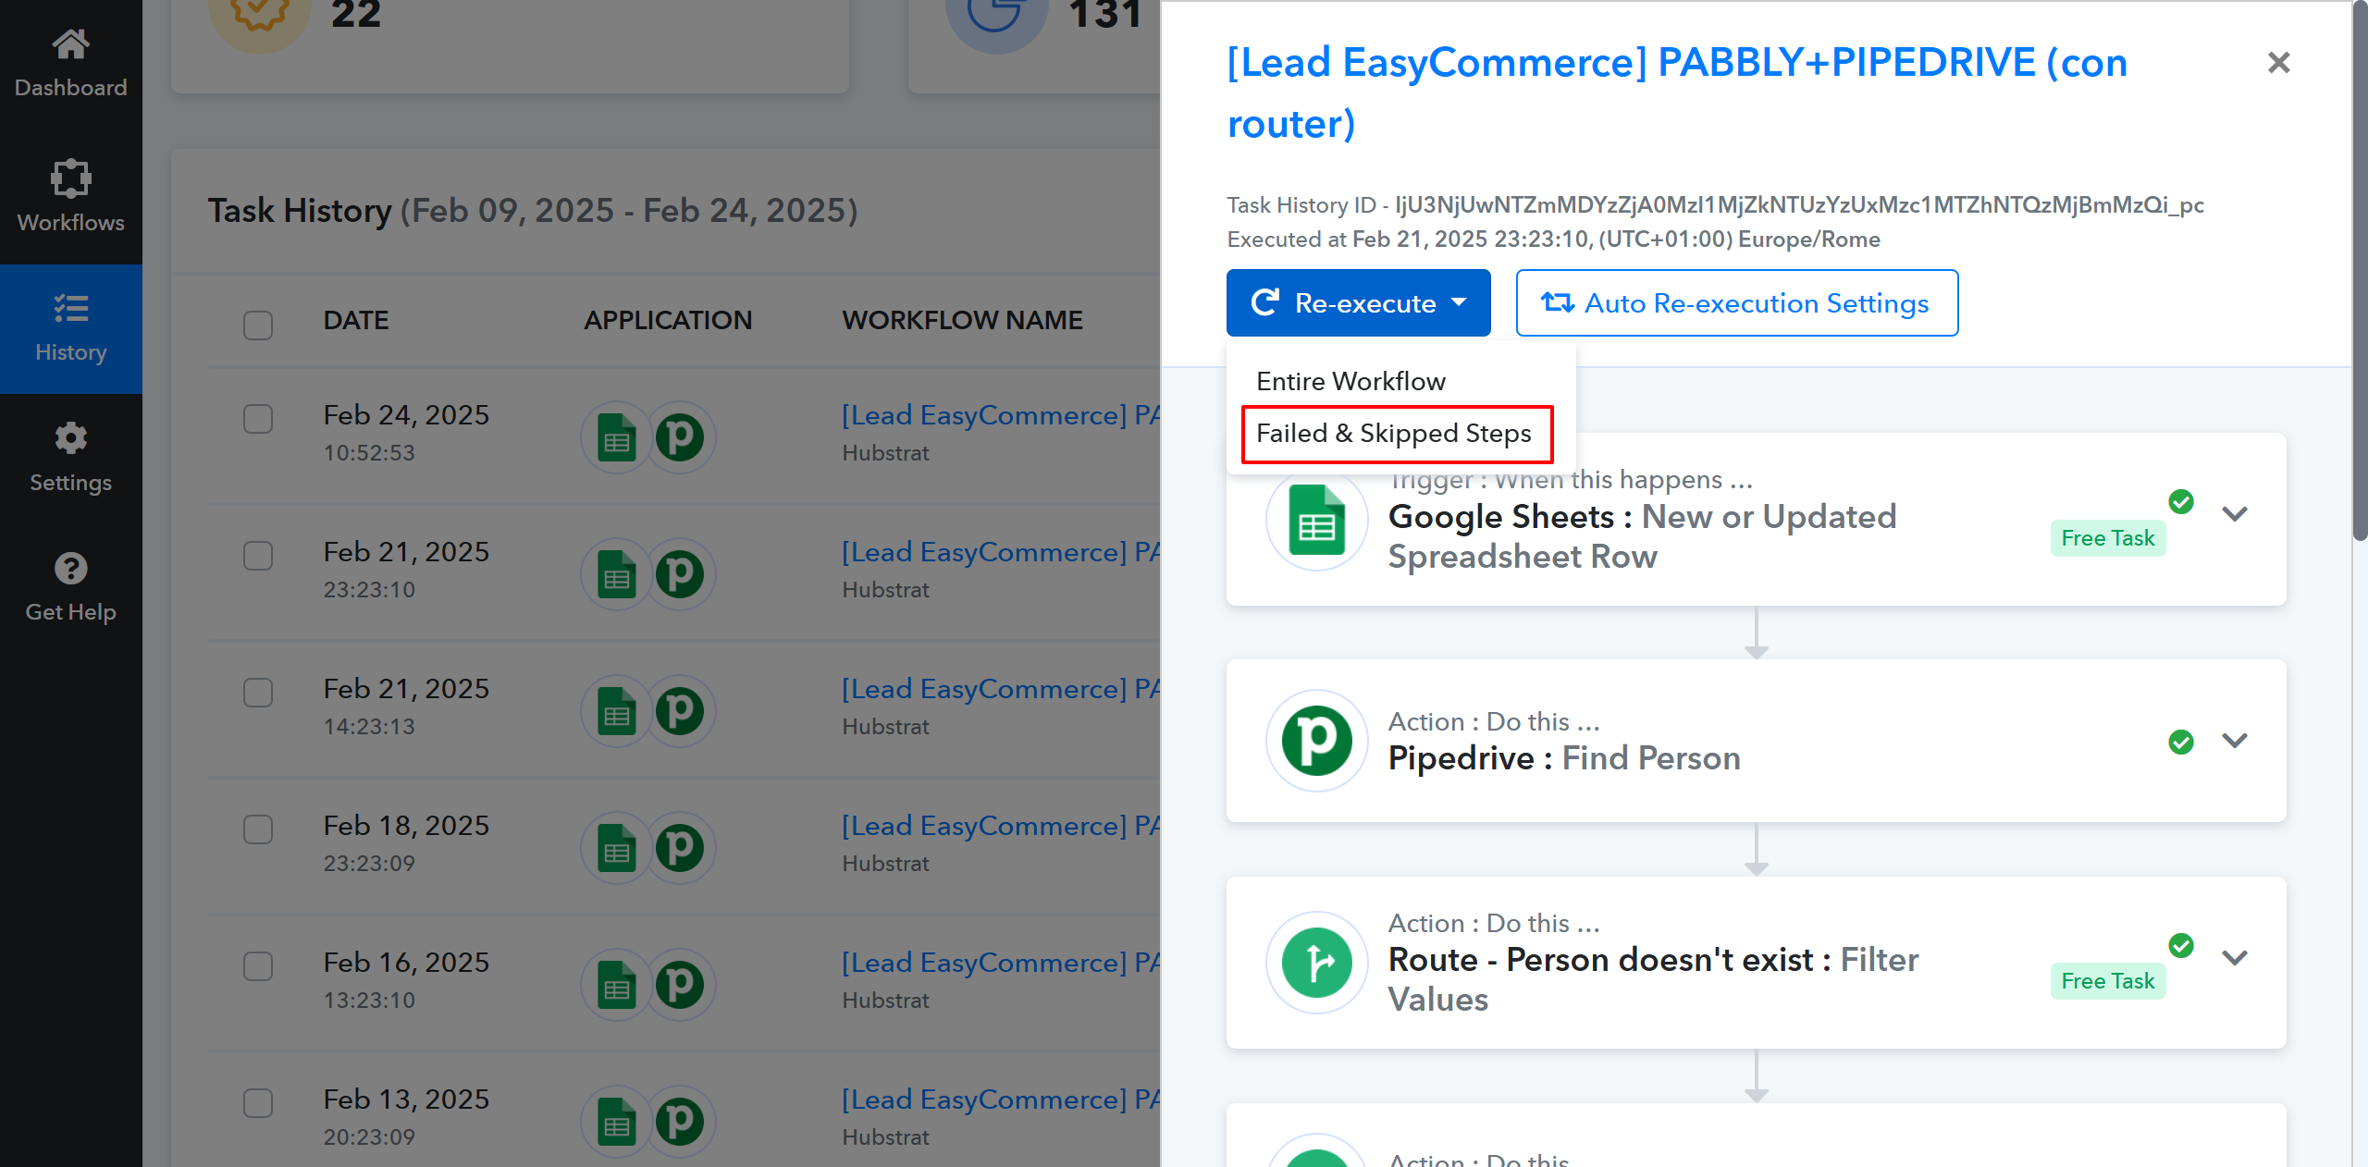
Task: Expand the Pipedrive Find Person step details
Action: tap(2235, 742)
